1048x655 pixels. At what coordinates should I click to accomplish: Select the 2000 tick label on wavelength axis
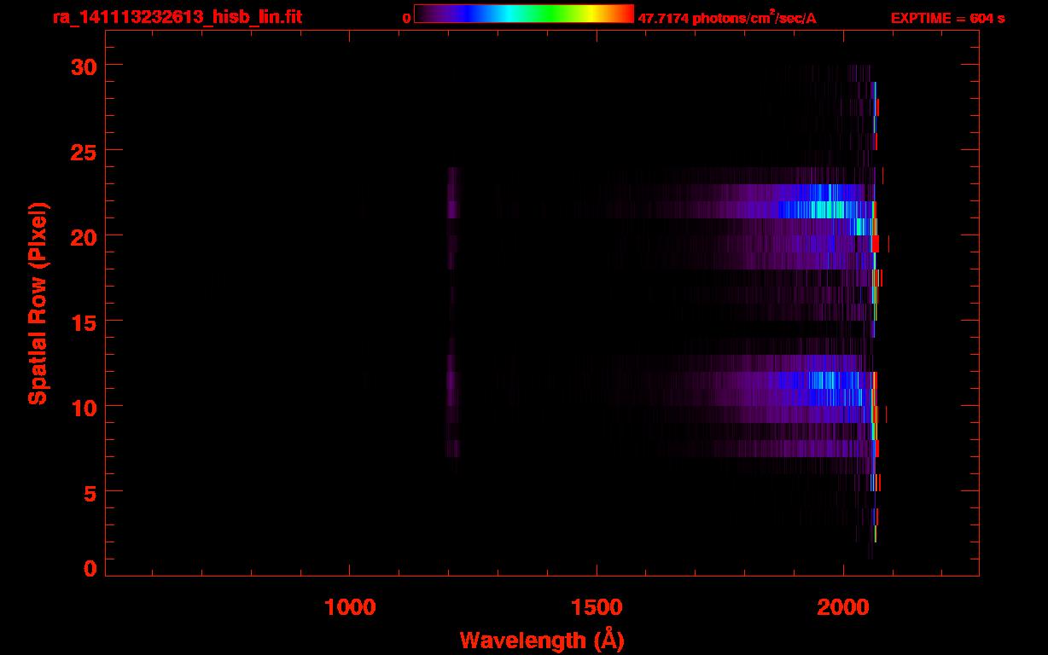point(843,607)
